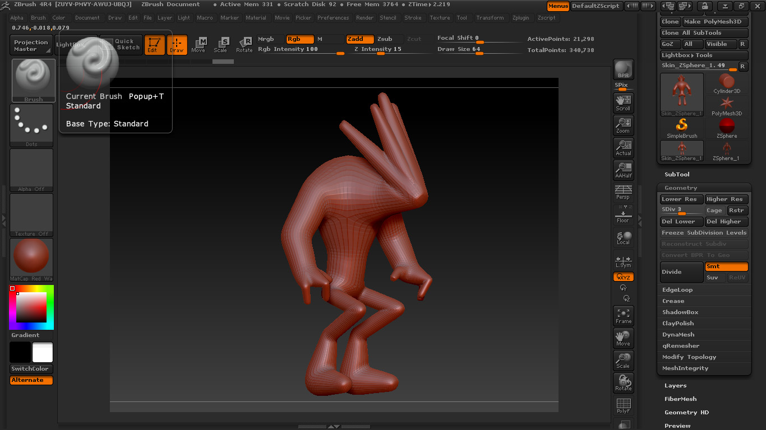
Task: Choose the Scale transform tool in top shelf
Action: [220, 45]
